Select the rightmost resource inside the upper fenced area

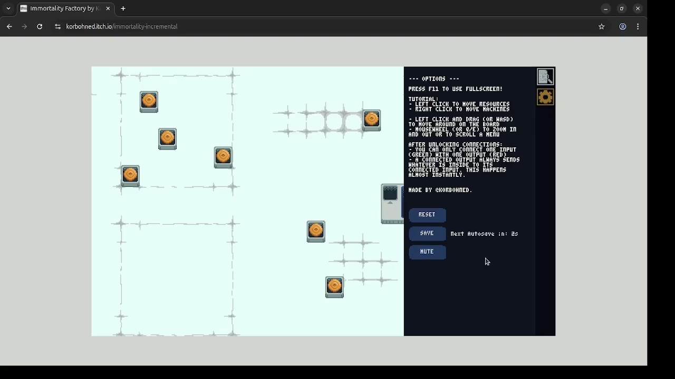pos(223,157)
